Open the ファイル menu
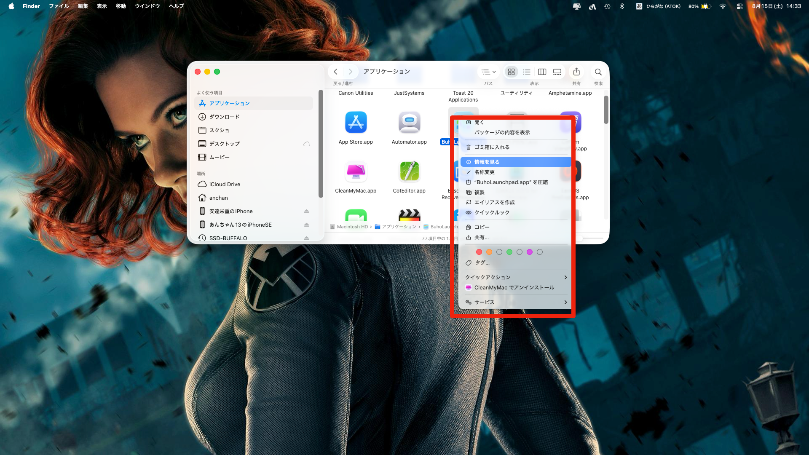The image size is (809, 455). [59, 6]
